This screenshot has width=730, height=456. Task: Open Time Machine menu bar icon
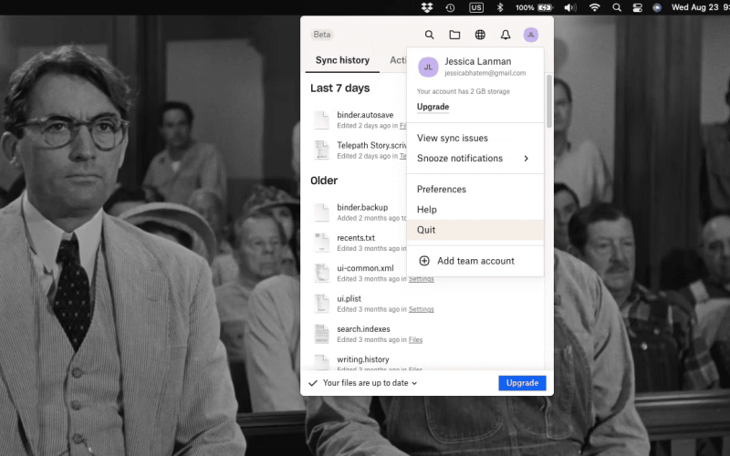(450, 7)
